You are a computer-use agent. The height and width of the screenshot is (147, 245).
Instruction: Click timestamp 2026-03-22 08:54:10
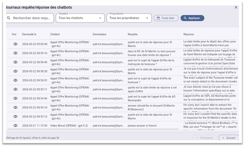click(35, 108)
